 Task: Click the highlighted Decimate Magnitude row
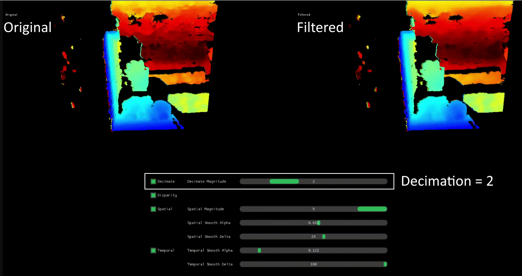point(268,181)
